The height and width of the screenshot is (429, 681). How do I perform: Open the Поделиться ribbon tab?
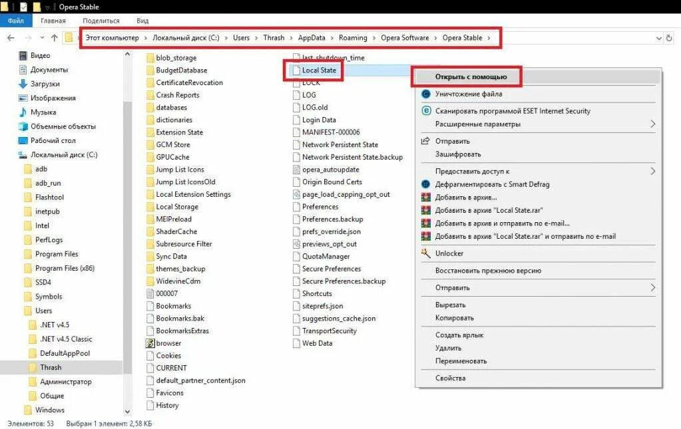click(x=101, y=21)
